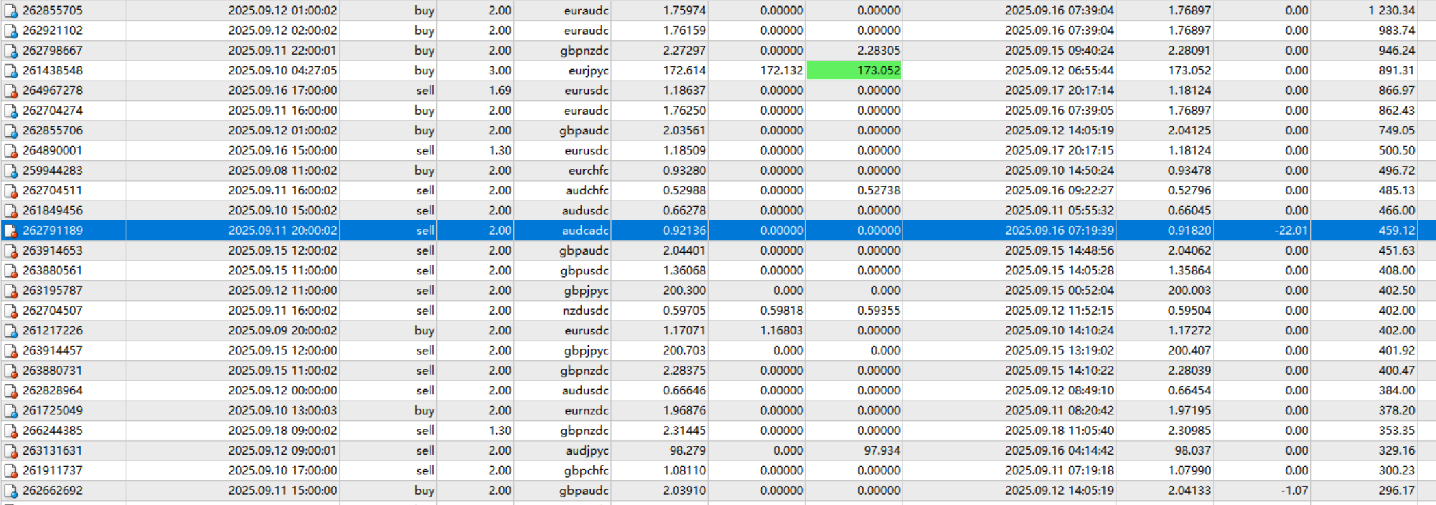This screenshot has height=505, width=1436.
Task: Click the order icon beside ticket 263880561
Action: pos(11,271)
